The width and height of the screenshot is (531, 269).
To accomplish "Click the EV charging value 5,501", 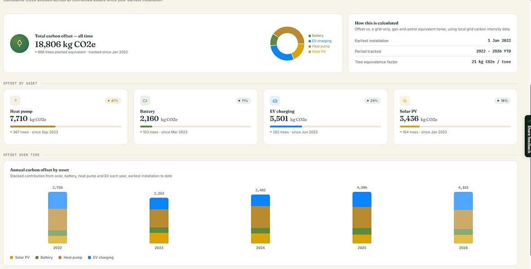I will tap(279, 119).
